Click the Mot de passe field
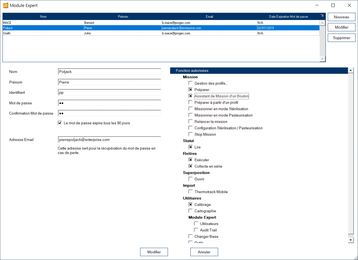Image resolution: width=358 pixels, height=260 pixels. click(x=109, y=103)
